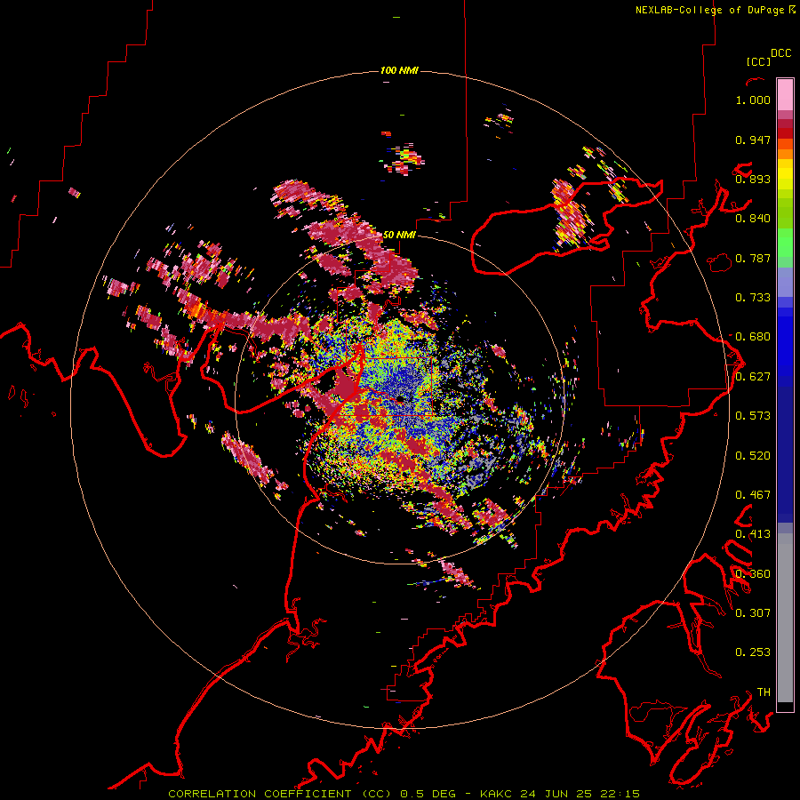800x800 pixels.
Task: Click the 24 JUN 25 date text
Action: pyautogui.click(x=556, y=794)
